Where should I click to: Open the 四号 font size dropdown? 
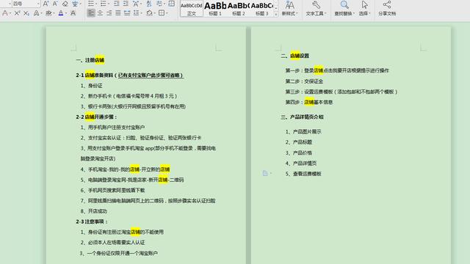tap(38, 4)
